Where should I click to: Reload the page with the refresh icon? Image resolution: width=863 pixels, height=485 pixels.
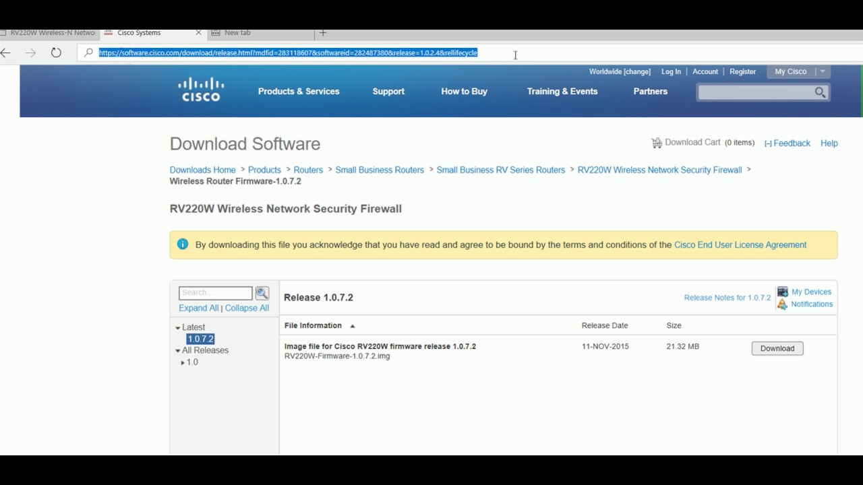(56, 53)
